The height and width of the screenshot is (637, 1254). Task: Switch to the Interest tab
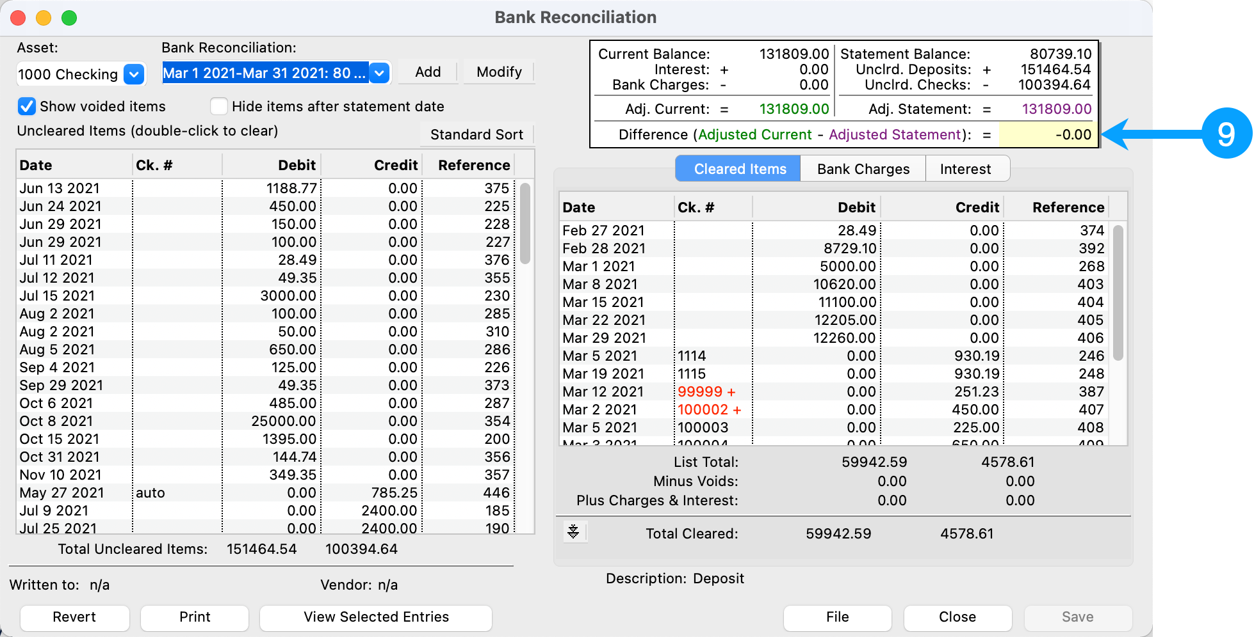click(x=965, y=169)
